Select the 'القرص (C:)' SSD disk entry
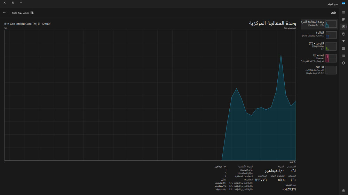 [319, 46]
